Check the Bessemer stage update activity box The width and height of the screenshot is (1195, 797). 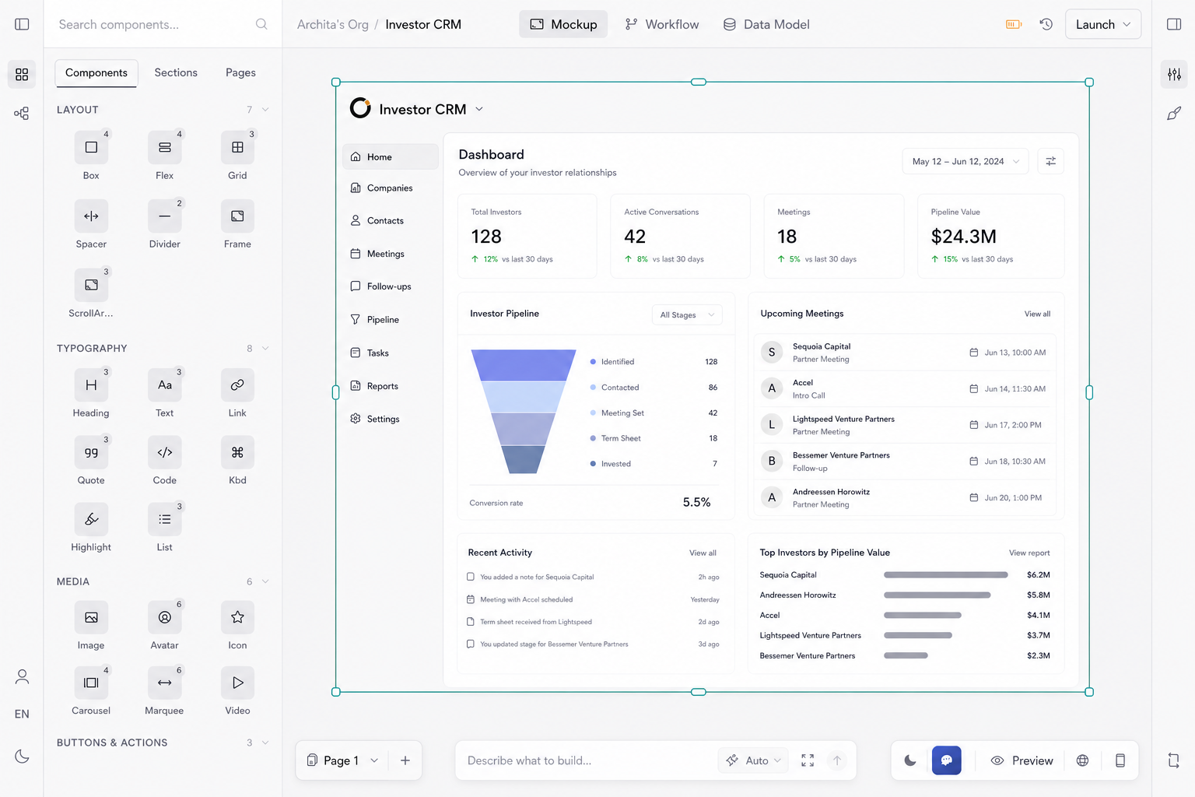[471, 644]
